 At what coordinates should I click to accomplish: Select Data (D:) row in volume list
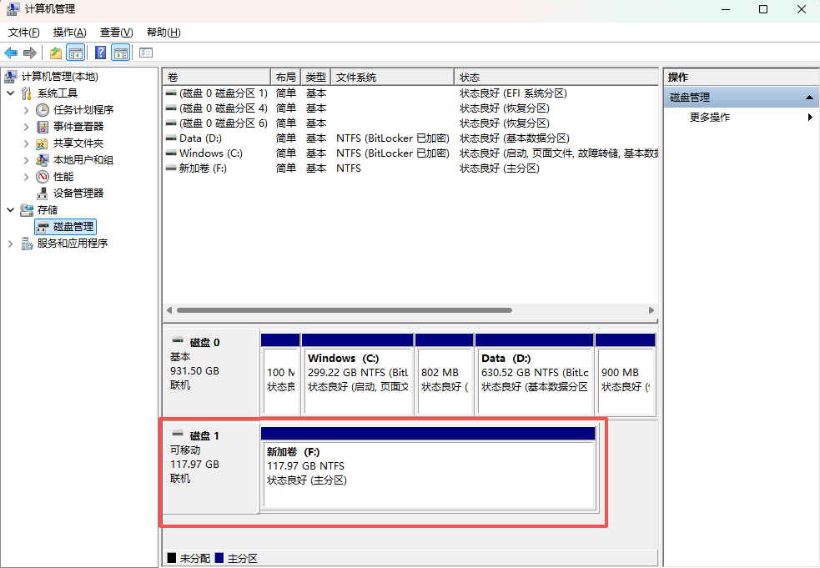pyautogui.click(x=200, y=138)
